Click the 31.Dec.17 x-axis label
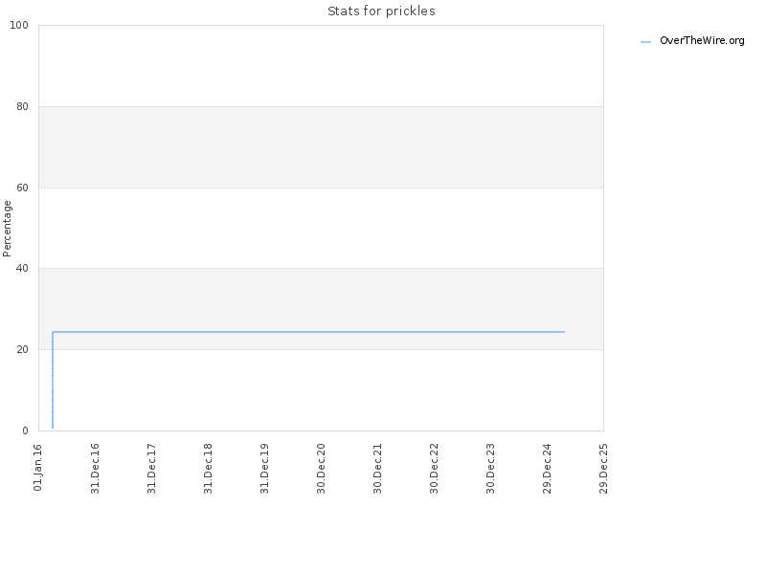 tap(151, 468)
